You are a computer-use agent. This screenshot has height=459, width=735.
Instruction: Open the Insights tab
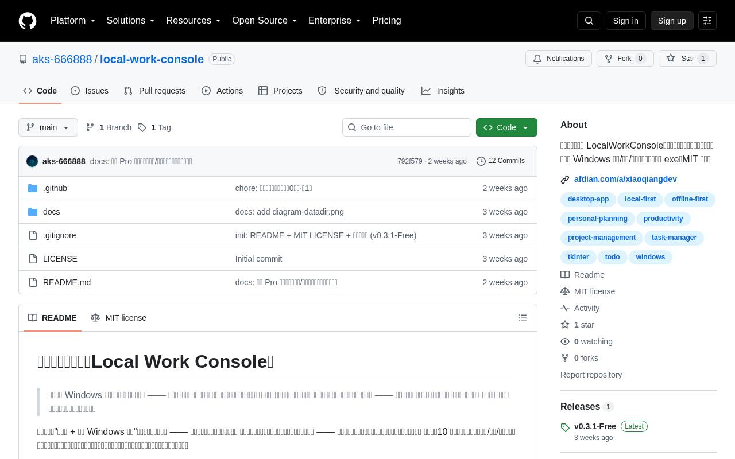[x=443, y=91]
